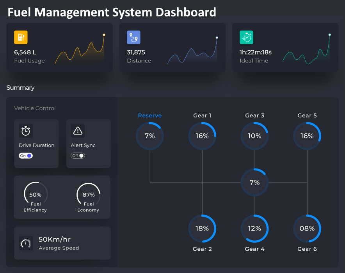
Task: Enable the Alert Sync toggle
Action: point(78,156)
